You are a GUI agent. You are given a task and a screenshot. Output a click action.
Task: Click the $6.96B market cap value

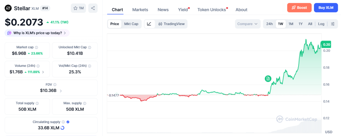[x=19, y=53]
